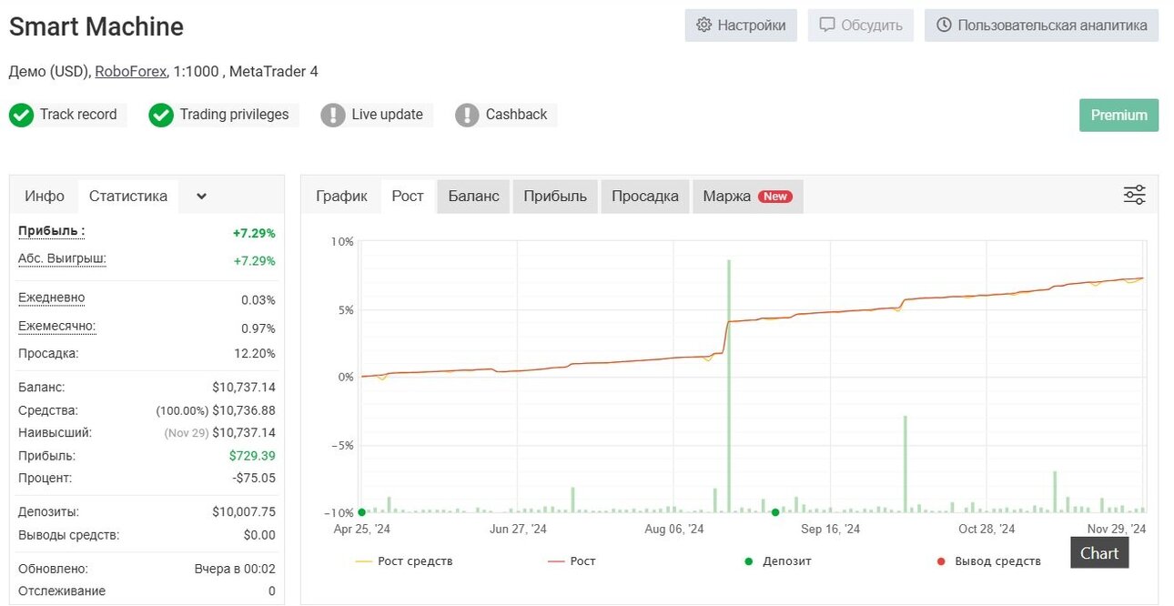
Task: Click the Отслеживание row label
Action: 62,591
